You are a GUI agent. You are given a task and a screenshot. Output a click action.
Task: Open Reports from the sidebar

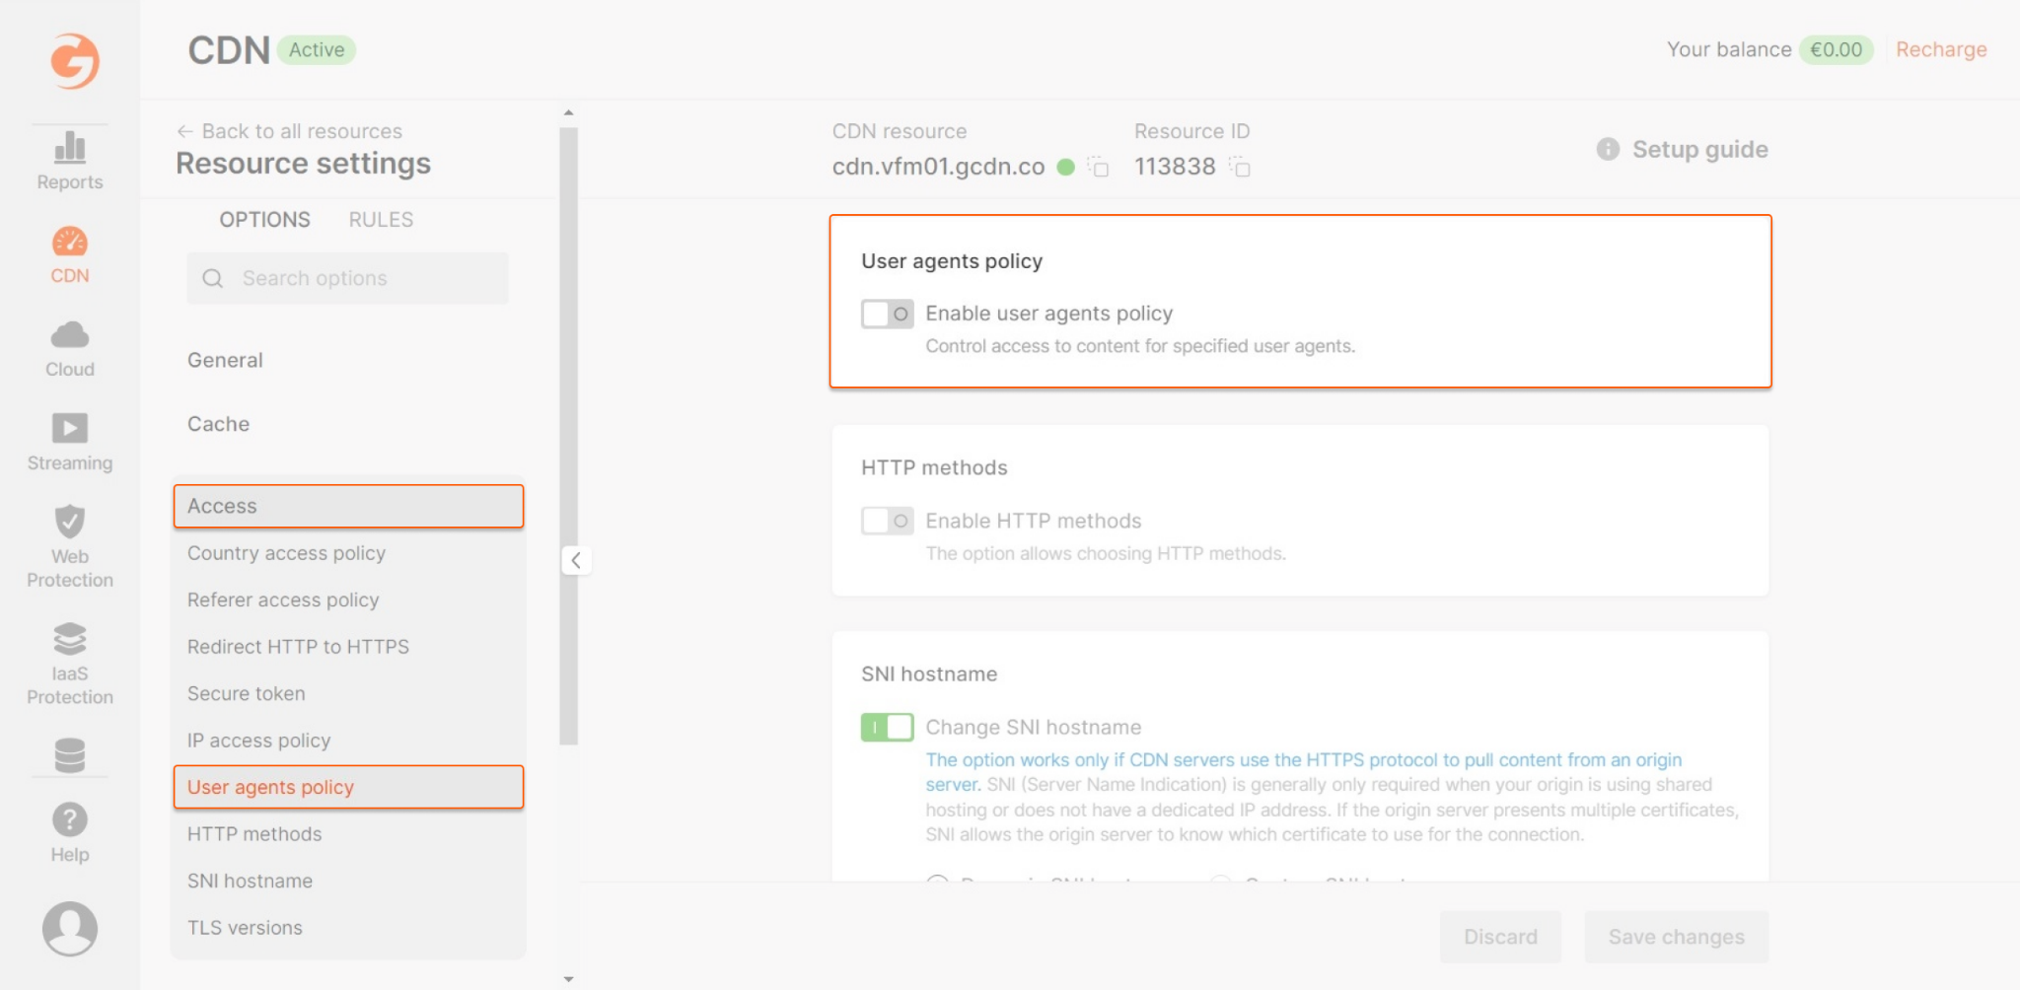[x=69, y=161]
